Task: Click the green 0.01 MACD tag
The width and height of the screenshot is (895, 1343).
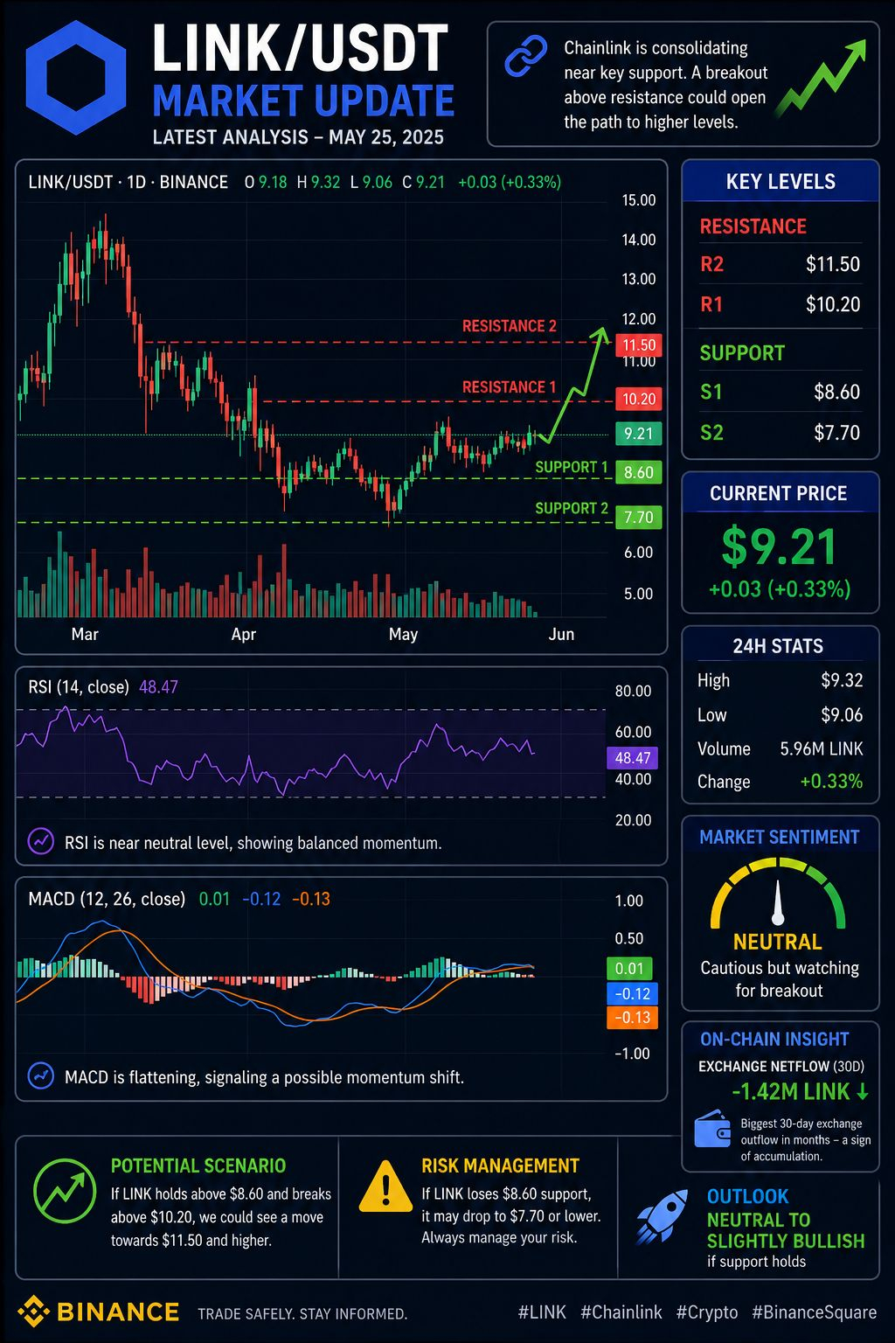Action: 631,968
